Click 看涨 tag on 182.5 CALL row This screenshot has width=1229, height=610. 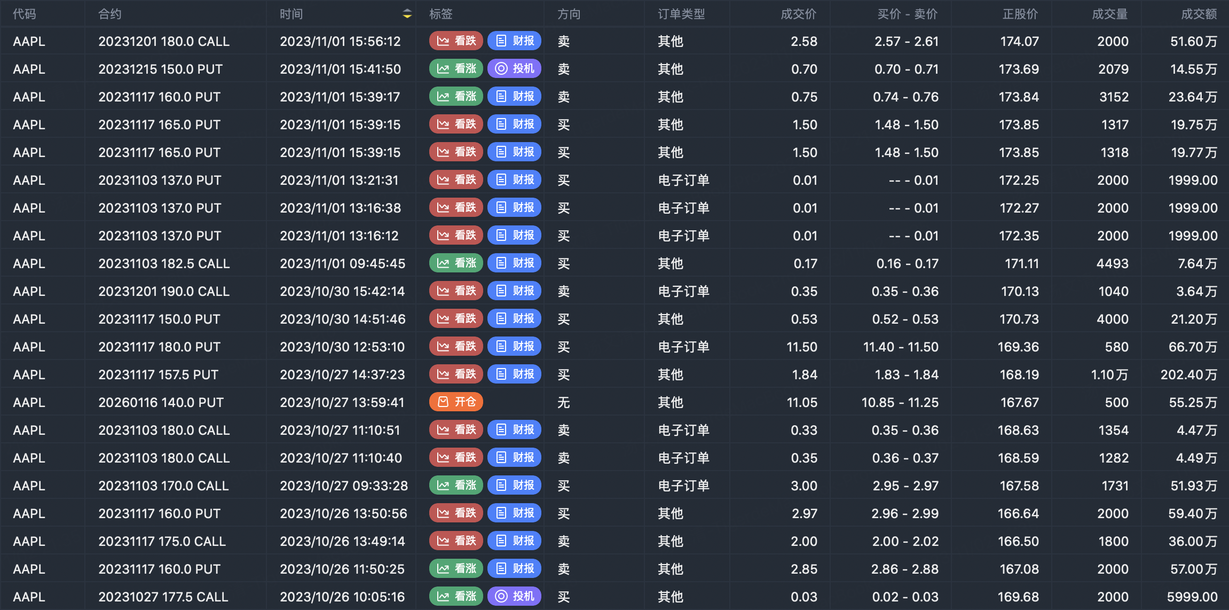point(456,263)
